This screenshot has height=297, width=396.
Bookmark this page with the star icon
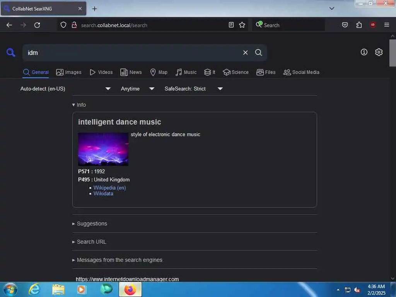[x=242, y=25]
